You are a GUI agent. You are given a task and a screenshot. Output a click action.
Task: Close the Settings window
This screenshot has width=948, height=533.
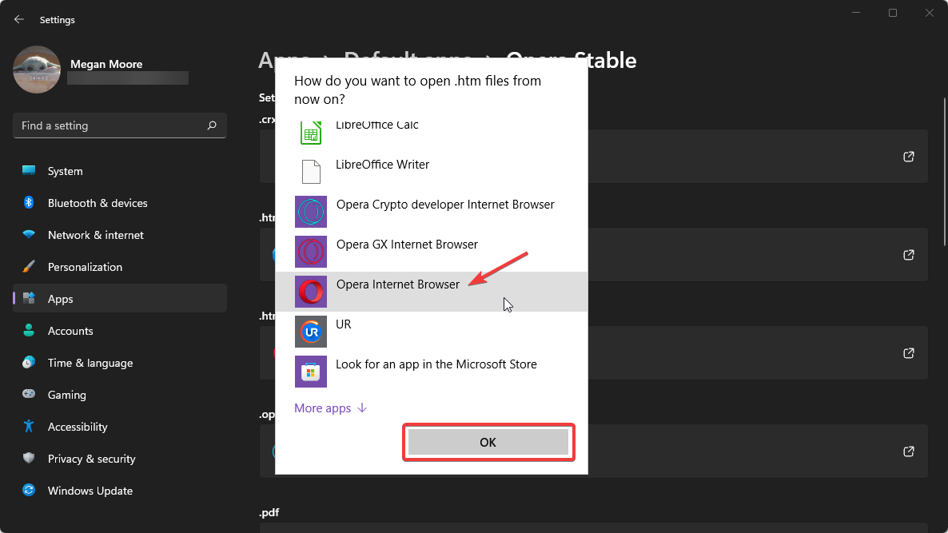[x=930, y=13]
